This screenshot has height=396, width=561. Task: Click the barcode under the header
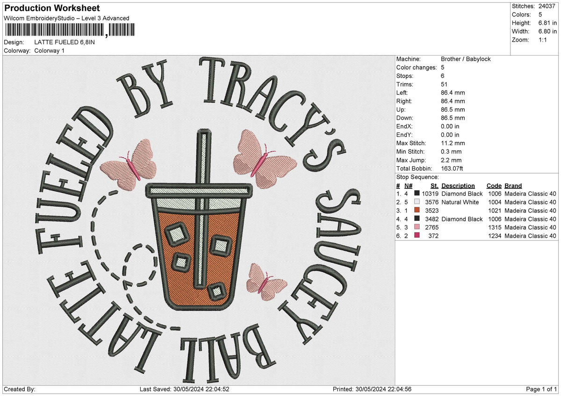69,30
